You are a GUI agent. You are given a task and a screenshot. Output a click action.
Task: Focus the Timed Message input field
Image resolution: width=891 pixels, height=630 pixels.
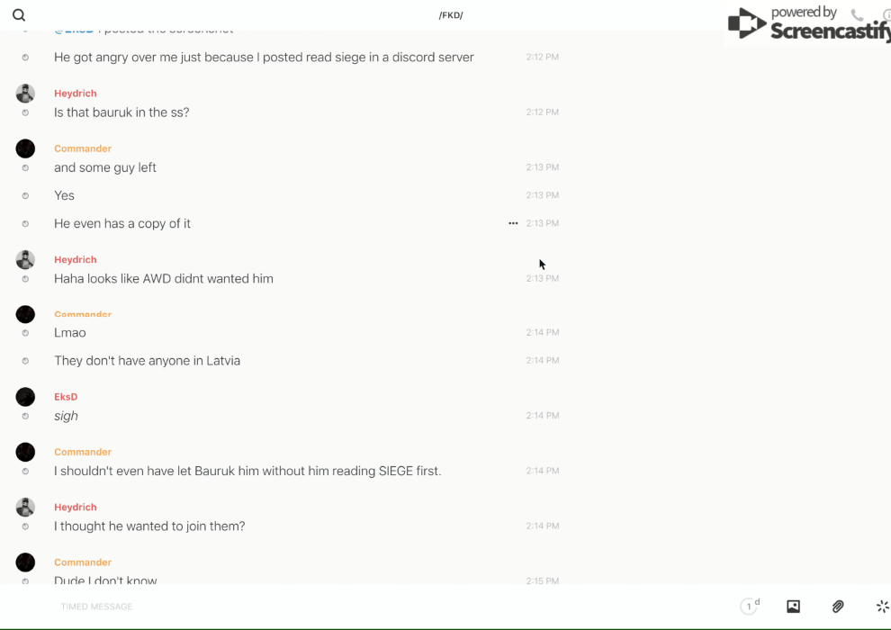[x=270, y=607]
